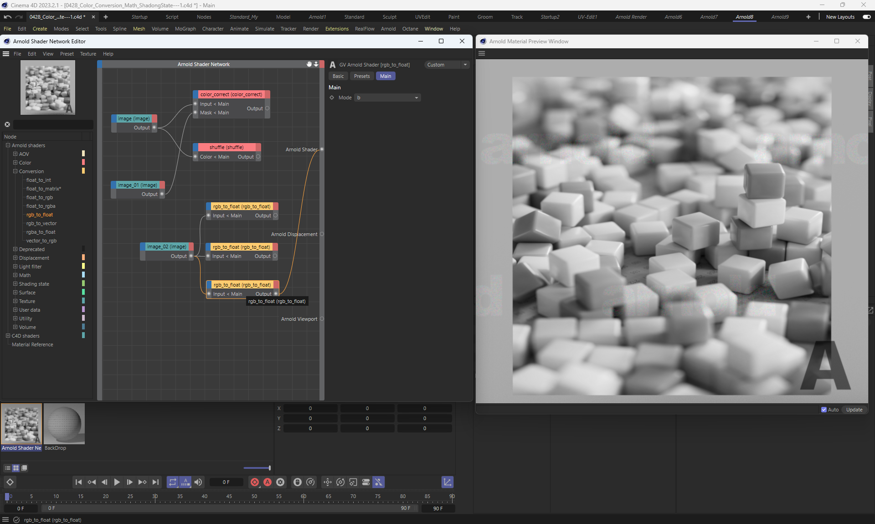Viewport: 875px width, 524px height.
Task: Open the MoGraph menu
Action: pos(185,29)
